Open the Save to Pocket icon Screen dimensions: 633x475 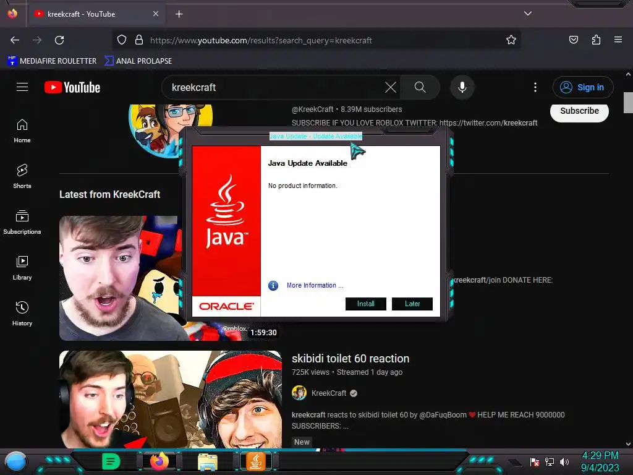573,40
